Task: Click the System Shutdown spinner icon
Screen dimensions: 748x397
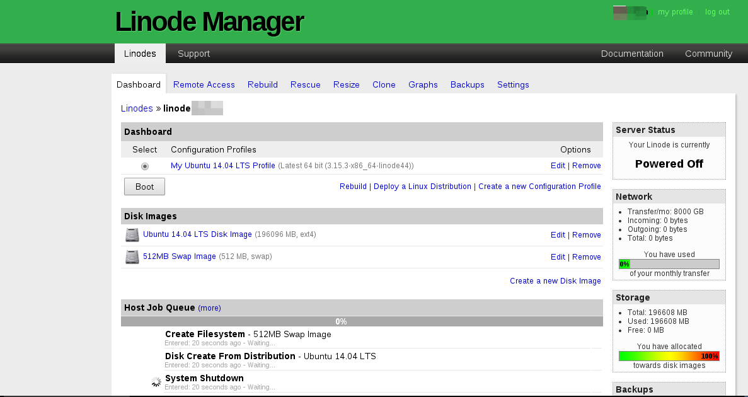Action: click(x=156, y=382)
